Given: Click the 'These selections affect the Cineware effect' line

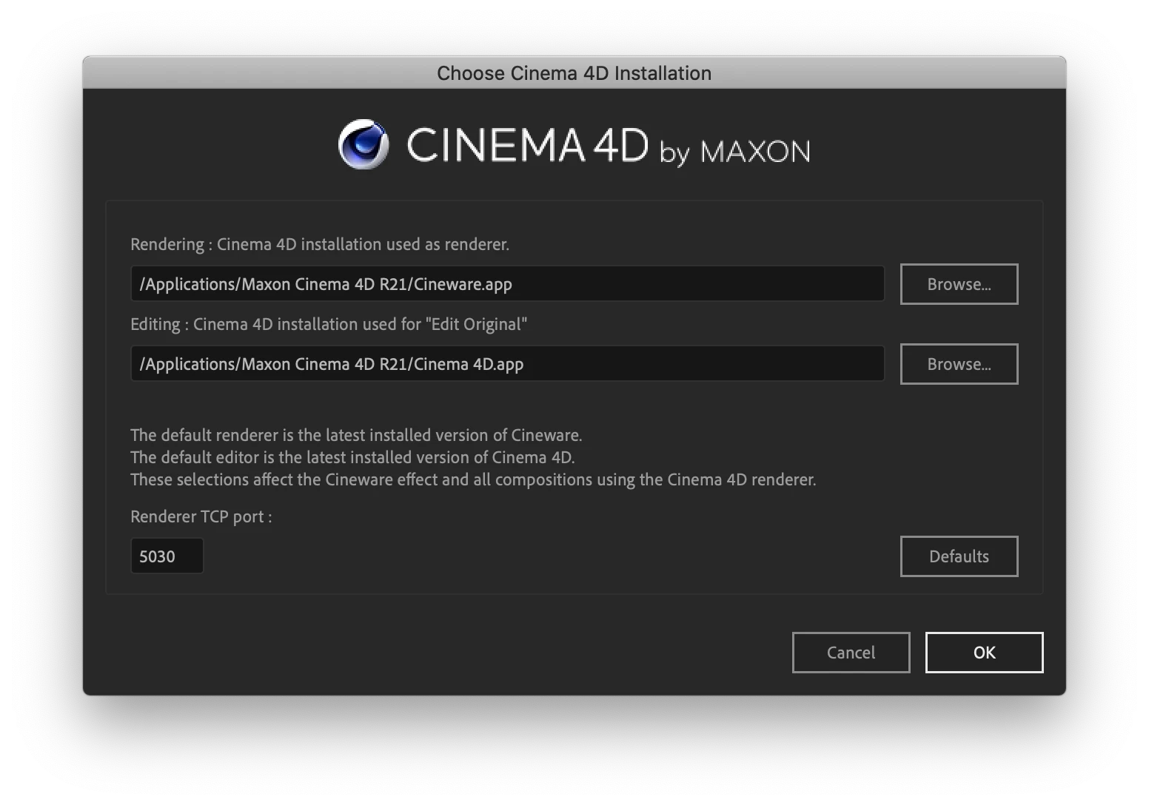Looking at the screenshot, I should point(473,479).
